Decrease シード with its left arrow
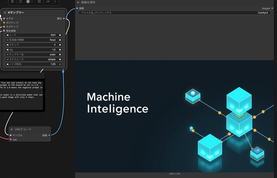The image size is (277, 178). (7, 35)
